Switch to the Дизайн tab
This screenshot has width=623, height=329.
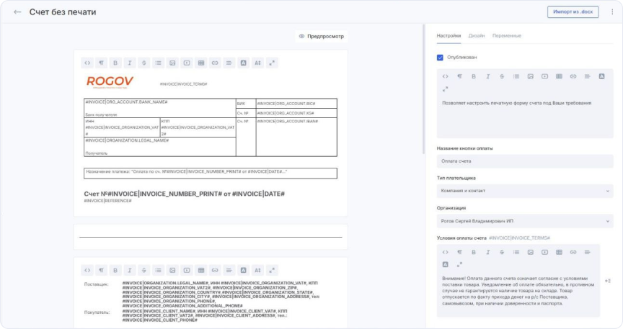477,36
